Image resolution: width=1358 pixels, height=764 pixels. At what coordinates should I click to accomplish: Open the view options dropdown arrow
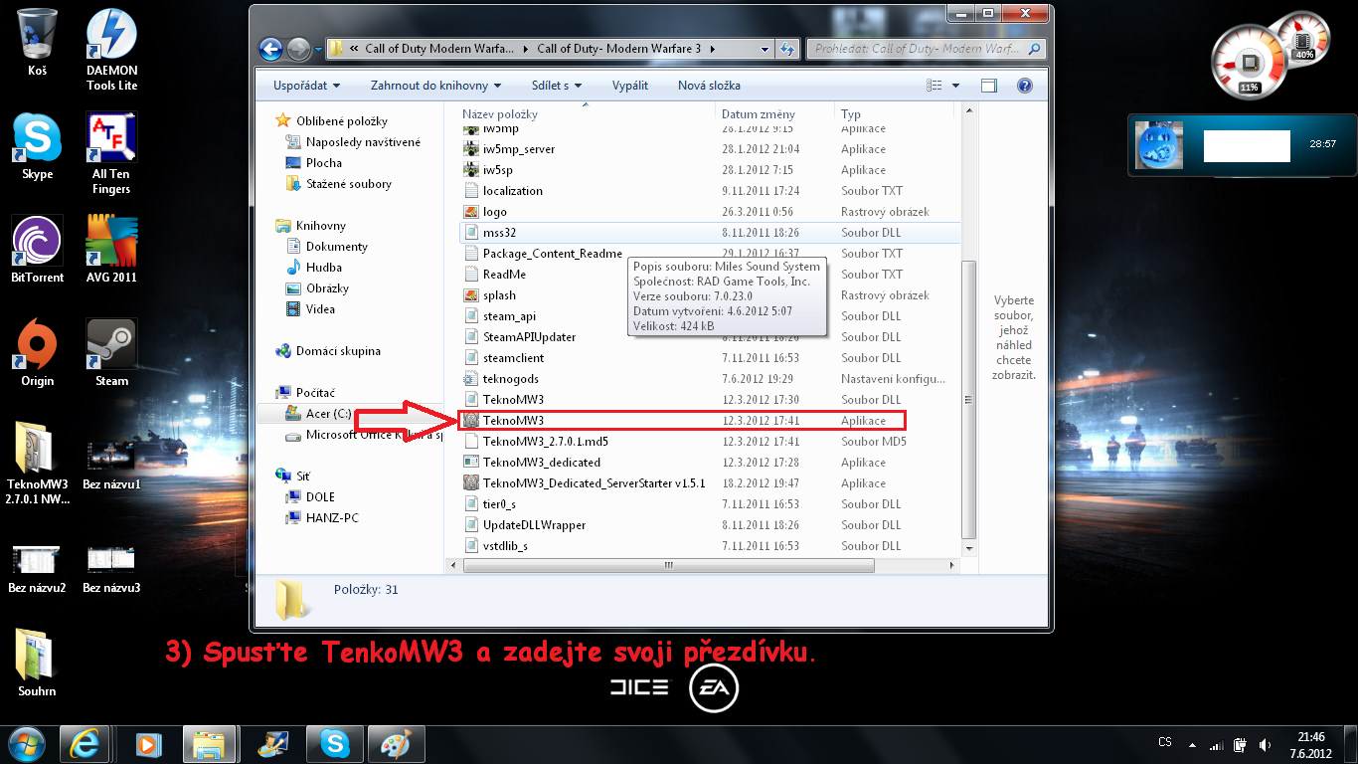coord(955,86)
